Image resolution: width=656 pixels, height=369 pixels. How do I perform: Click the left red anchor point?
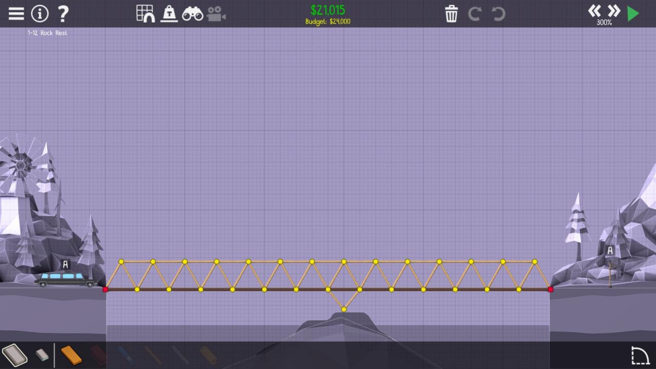(x=106, y=290)
